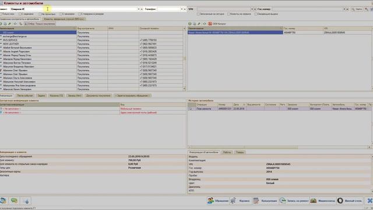Open the OEM Каталог
This screenshot has width=373, height=210.
coord(217,24)
